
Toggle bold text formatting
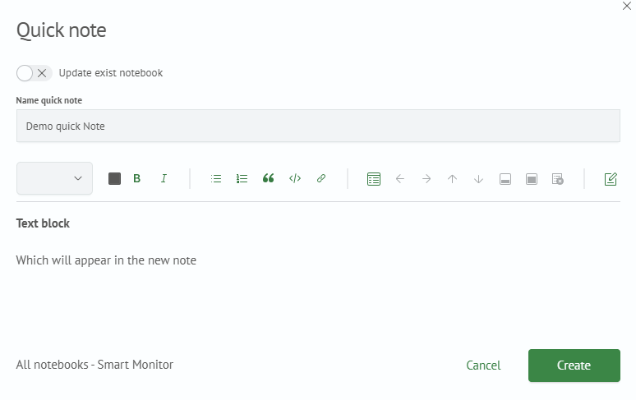136,178
